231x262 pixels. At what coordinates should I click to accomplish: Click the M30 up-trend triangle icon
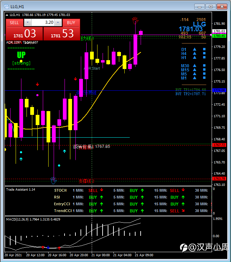(x=195, y=66)
